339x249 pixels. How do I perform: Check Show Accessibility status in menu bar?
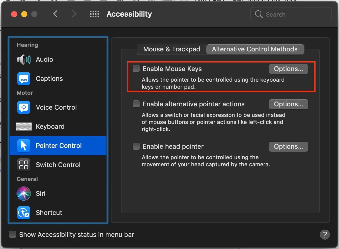(x=12, y=234)
